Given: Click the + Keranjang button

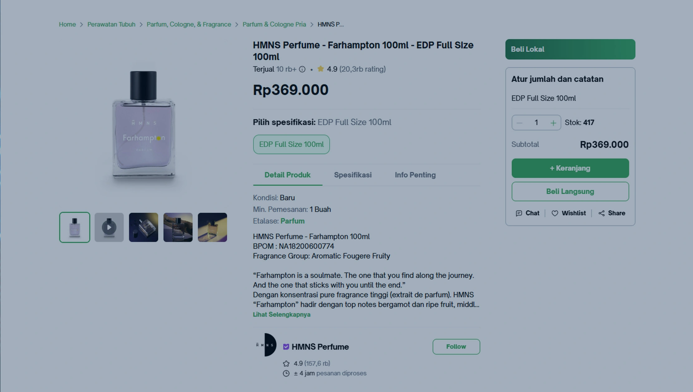Looking at the screenshot, I should point(570,168).
